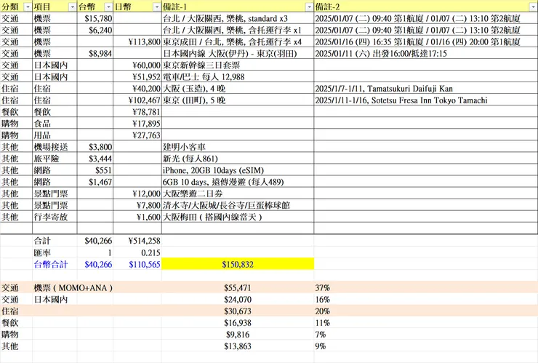Select the $13,863 summary cell

238,346
